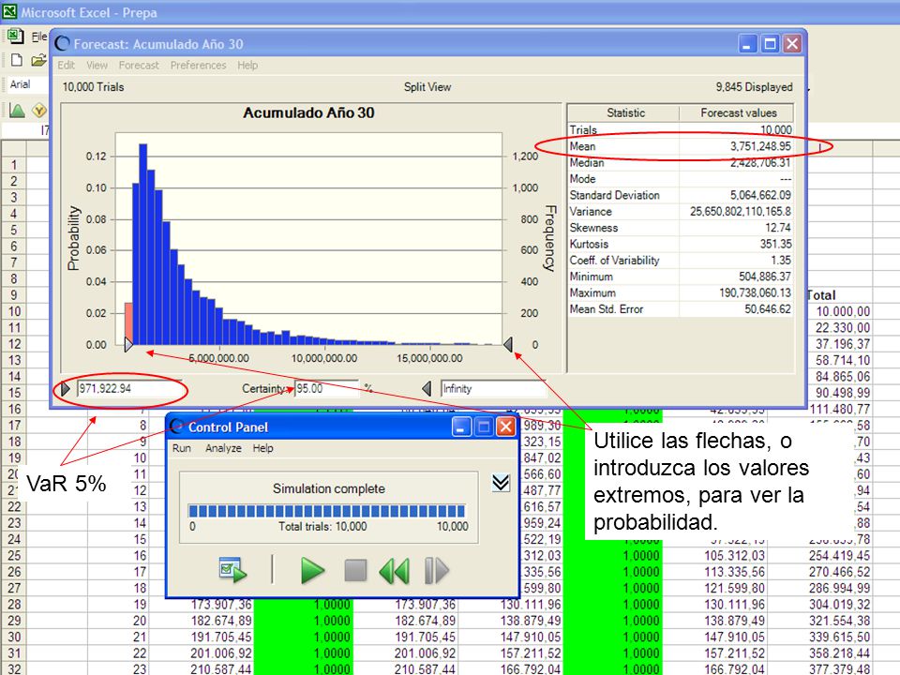Click right certainty grabber on chart axis
The image size is (900, 675).
click(508, 344)
